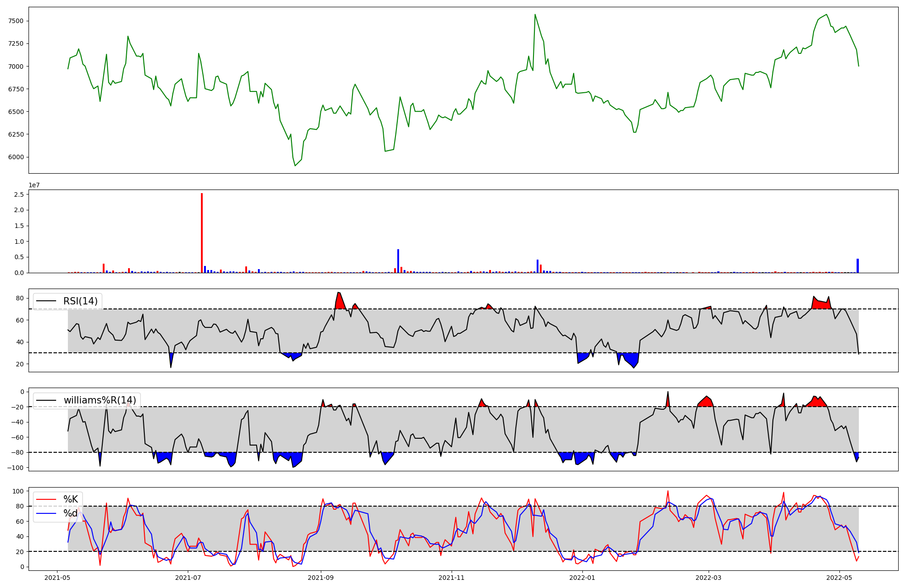This screenshot has height=588, width=905.
Task: Click the 7500 price axis tick label
Action: pyautogui.click(x=16, y=21)
